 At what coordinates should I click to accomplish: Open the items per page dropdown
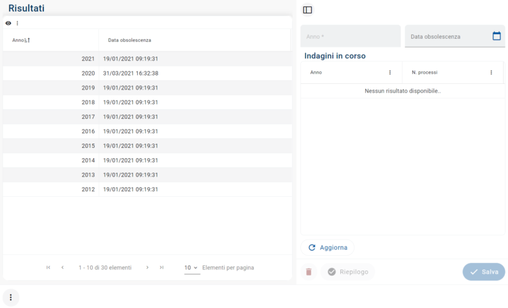click(x=192, y=268)
